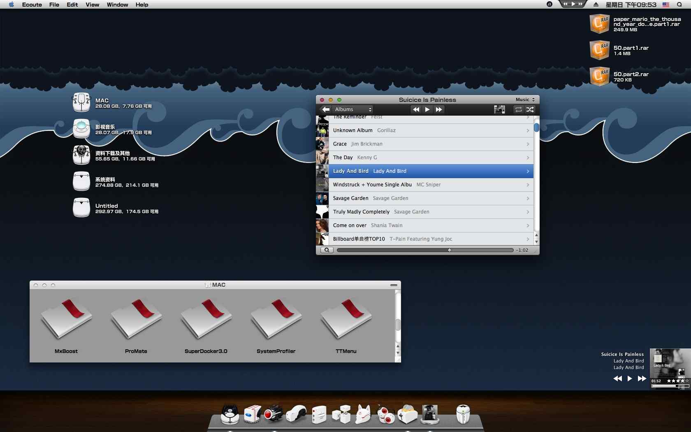691x432 pixels.
Task: Click the MAC window scroll down arrow
Action: 398,353
